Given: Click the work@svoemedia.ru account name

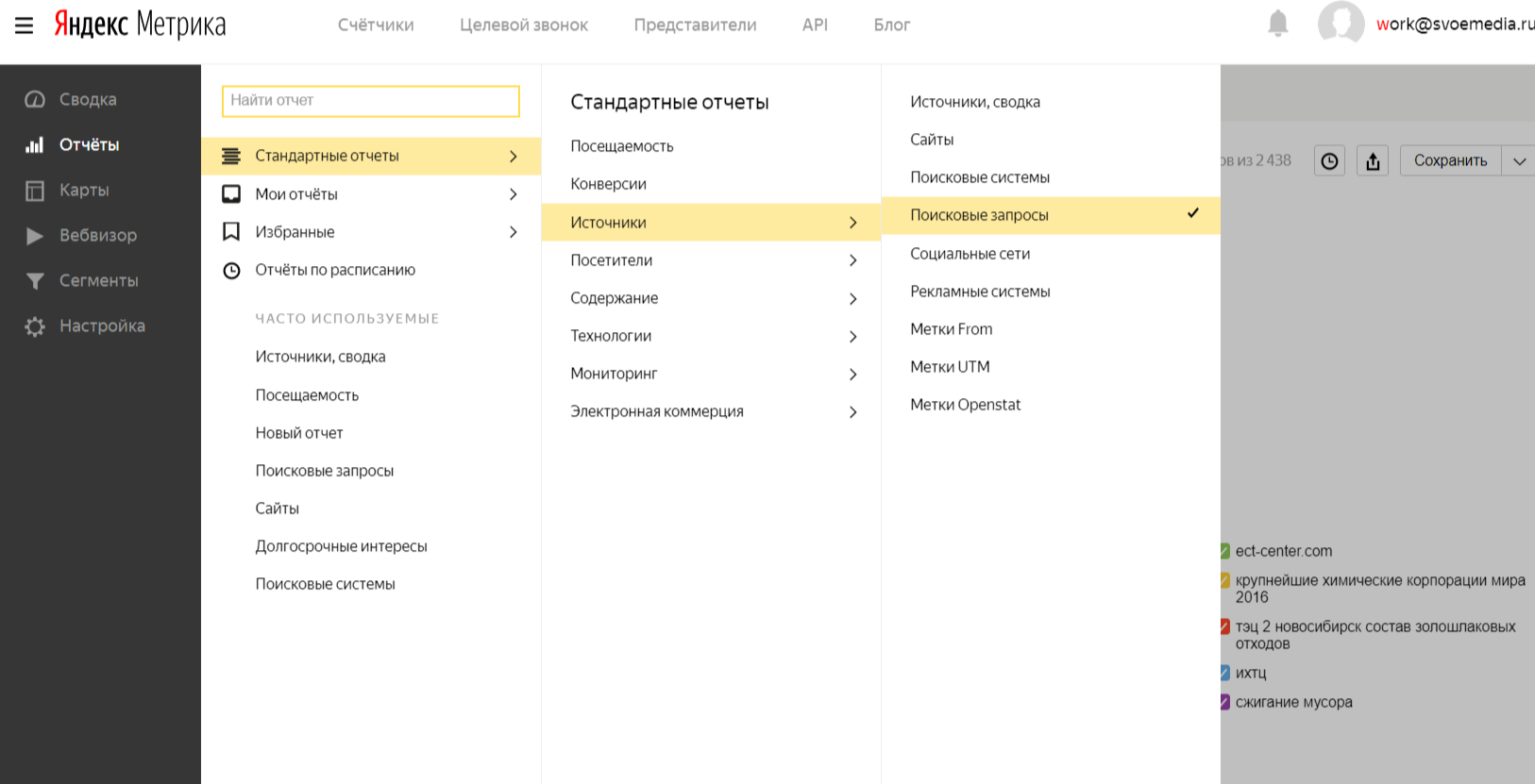Looking at the screenshot, I should coord(1455,25).
